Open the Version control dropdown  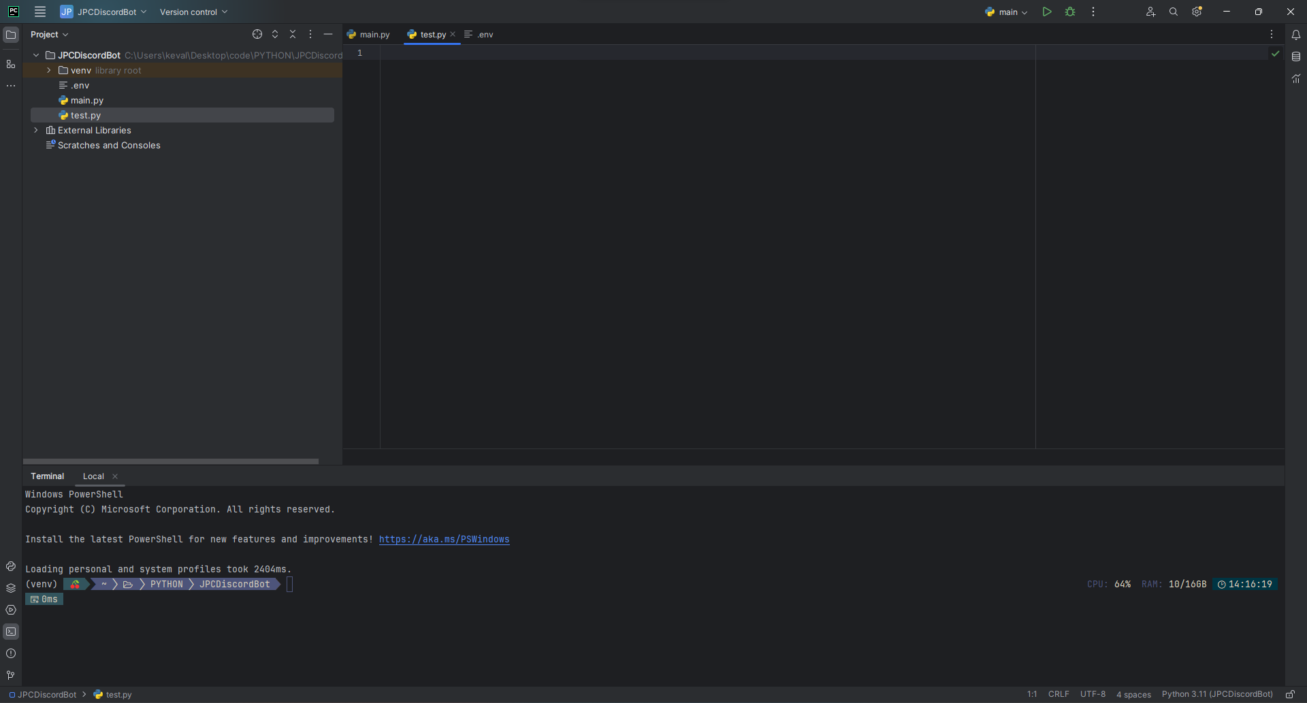(x=193, y=12)
